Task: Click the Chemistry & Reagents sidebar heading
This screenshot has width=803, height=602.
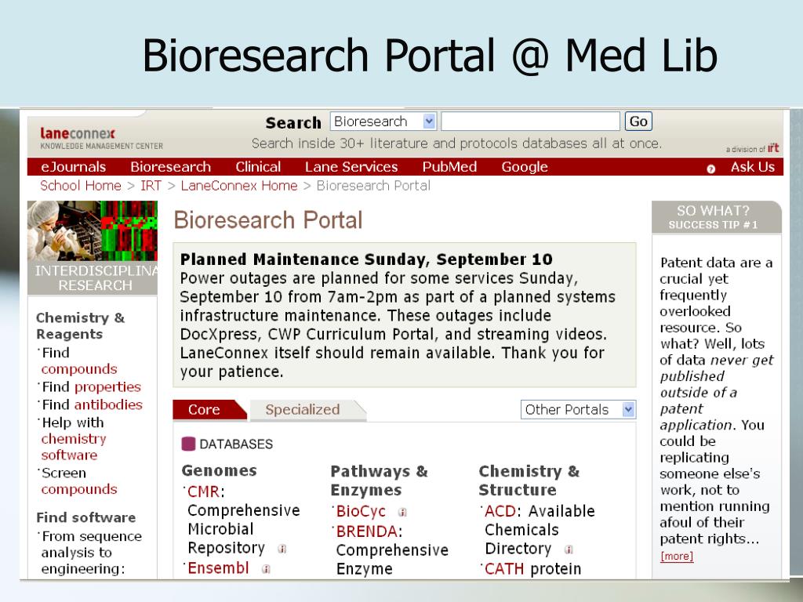Action: [81, 326]
